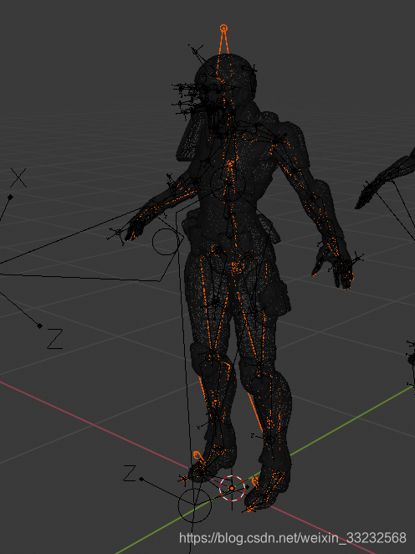Select the orange bone tip above the helmet
This screenshot has width=415, height=554.
223,28
